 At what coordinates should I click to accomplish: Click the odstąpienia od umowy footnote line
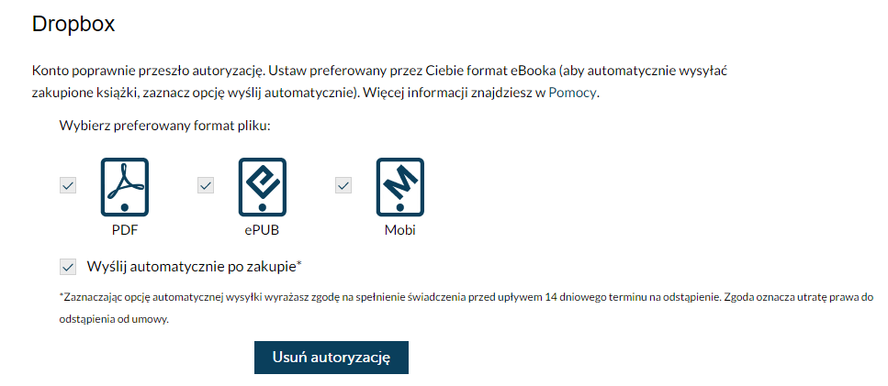tap(114, 319)
